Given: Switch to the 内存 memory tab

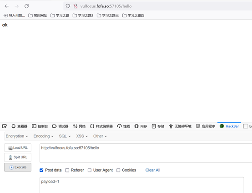Looking at the screenshot, I should [141, 126].
